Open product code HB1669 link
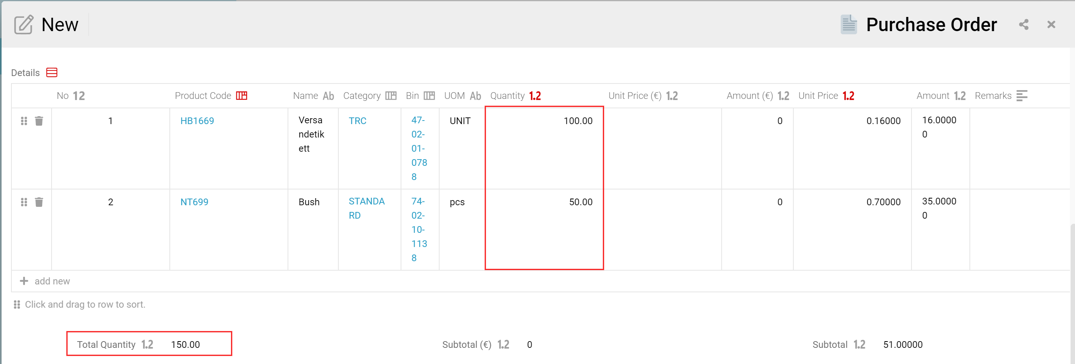The width and height of the screenshot is (1075, 364). pyautogui.click(x=197, y=121)
